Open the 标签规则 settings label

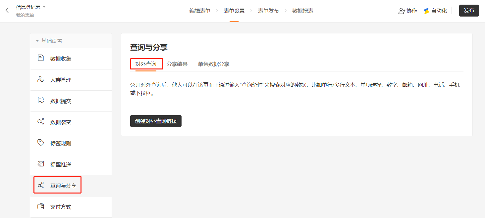[61, 144]
